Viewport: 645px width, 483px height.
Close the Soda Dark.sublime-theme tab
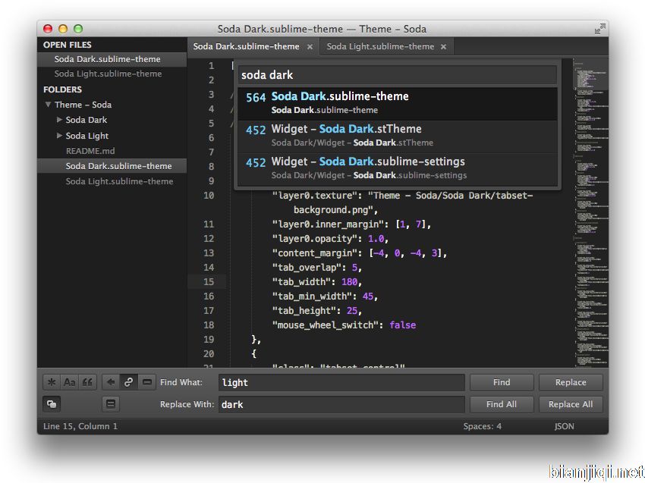pos(310,47)
